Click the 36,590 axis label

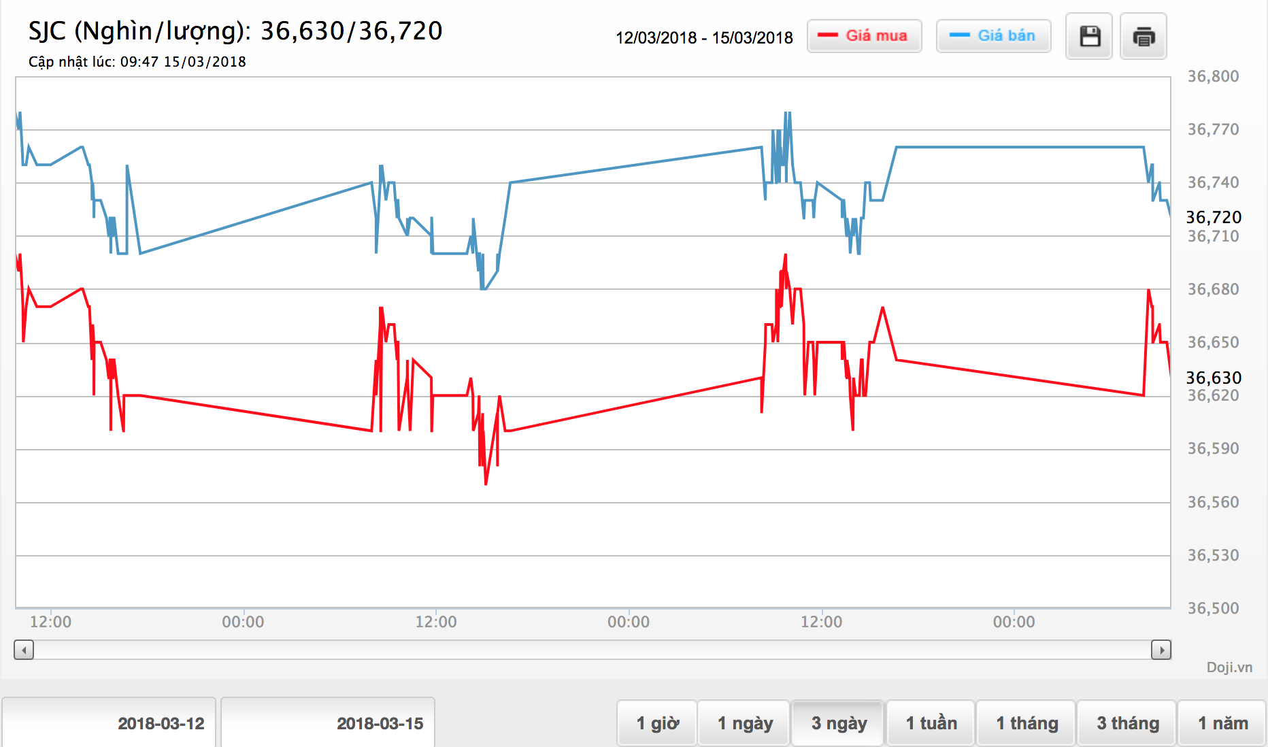pos(1213,448)
